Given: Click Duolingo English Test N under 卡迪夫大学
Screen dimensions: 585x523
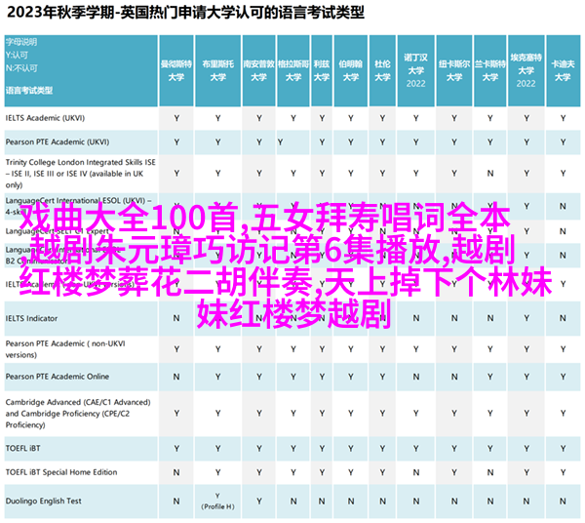Looking at the screenshot, I should pos(563,502).
